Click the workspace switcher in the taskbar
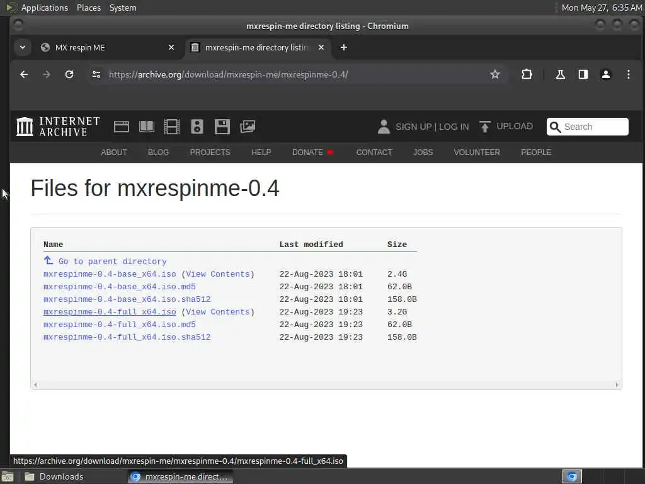This screenshot has width=645, height=484. tap(572, 476)
